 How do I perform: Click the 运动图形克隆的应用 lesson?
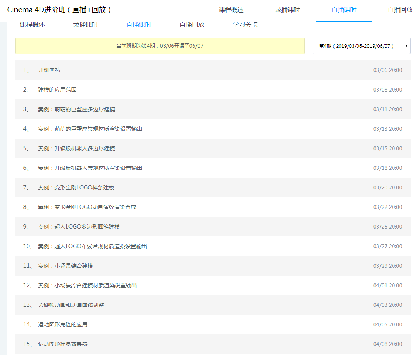tap(63, 324)
